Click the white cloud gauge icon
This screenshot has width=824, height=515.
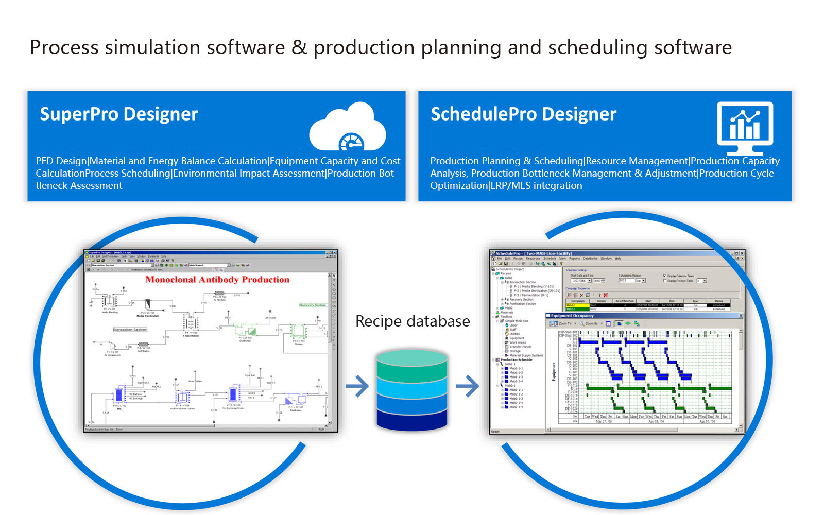[x=348, y=127]
